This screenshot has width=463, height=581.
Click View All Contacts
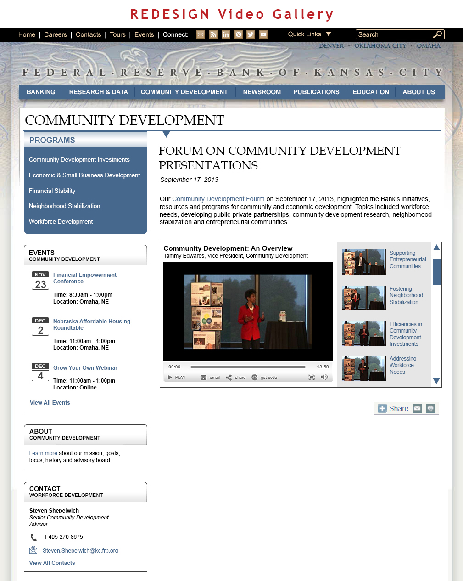click(52, 563)
